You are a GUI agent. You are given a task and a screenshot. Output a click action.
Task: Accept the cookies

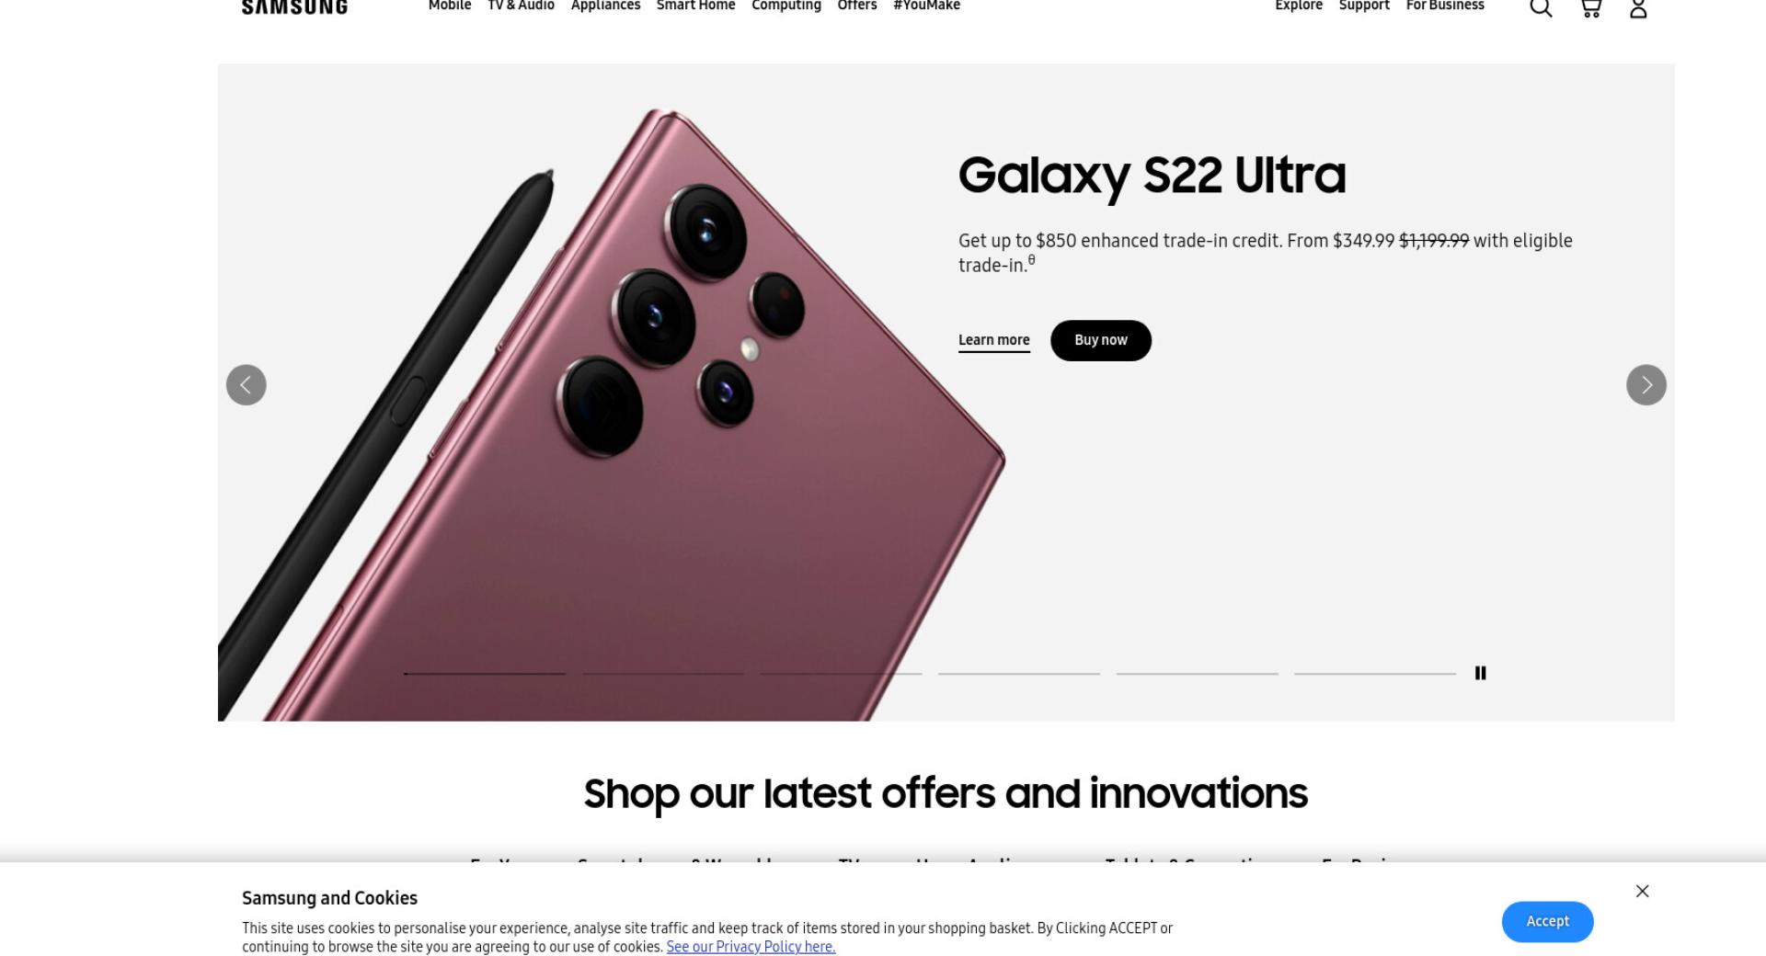pos(1548,922)
